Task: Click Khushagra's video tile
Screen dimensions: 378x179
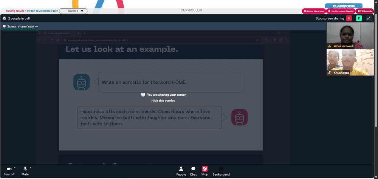Action: tap(350, 62)
